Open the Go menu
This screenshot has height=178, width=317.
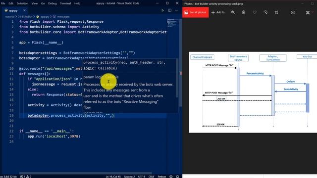point(43,3)
